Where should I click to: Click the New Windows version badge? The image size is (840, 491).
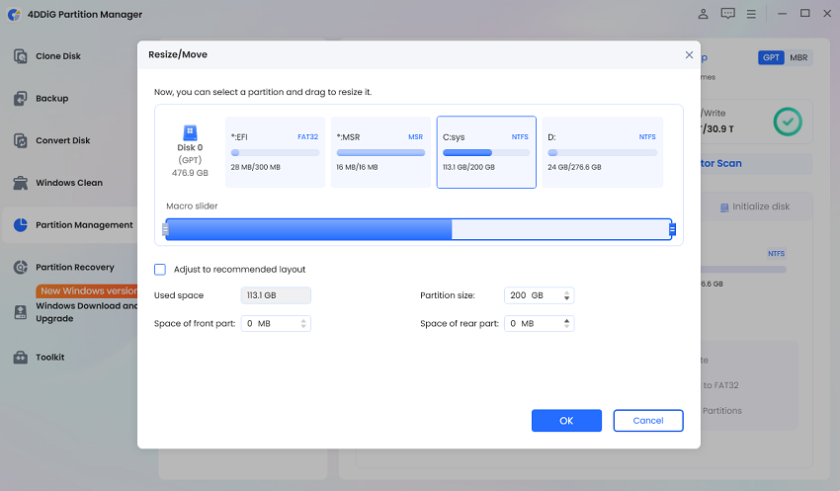tap(87, 290)
